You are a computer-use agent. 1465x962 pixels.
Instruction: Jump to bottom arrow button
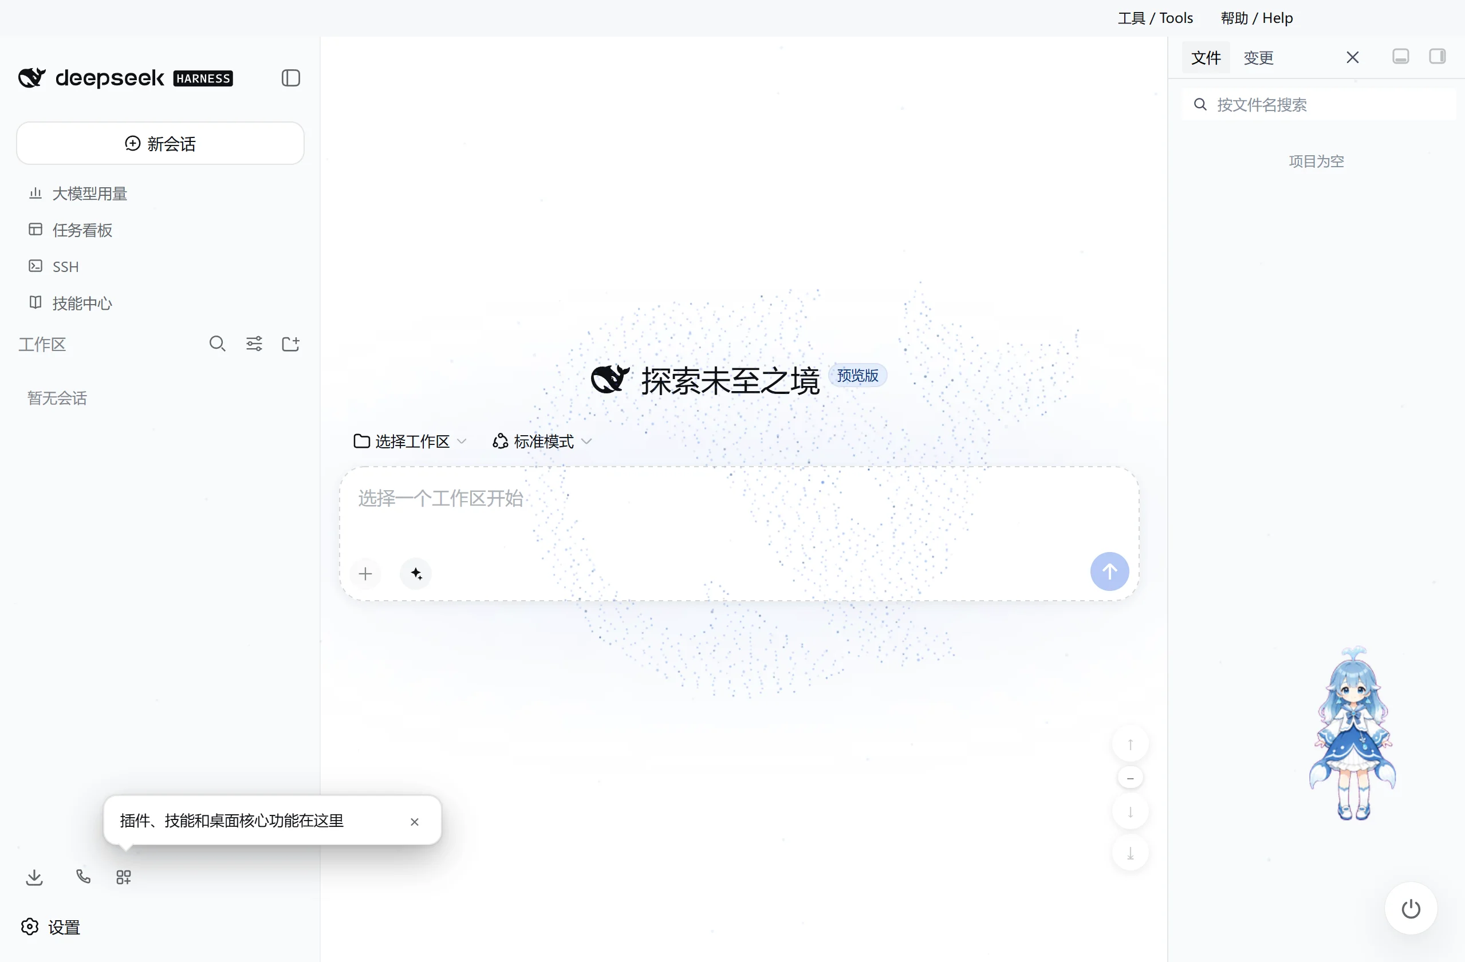tap(1130, 853)
